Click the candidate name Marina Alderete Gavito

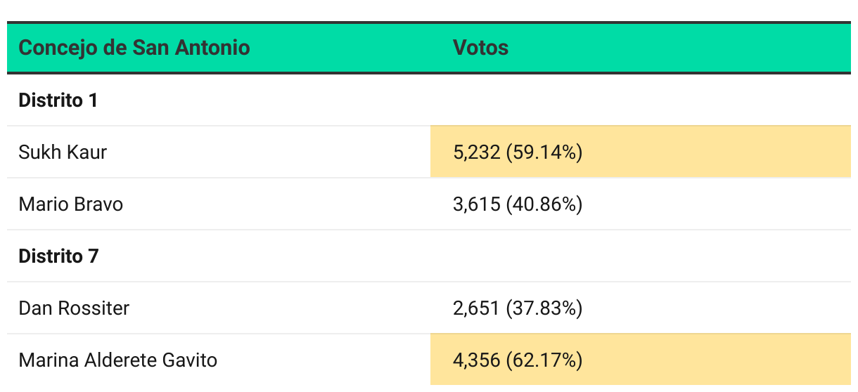pos(117,360)
